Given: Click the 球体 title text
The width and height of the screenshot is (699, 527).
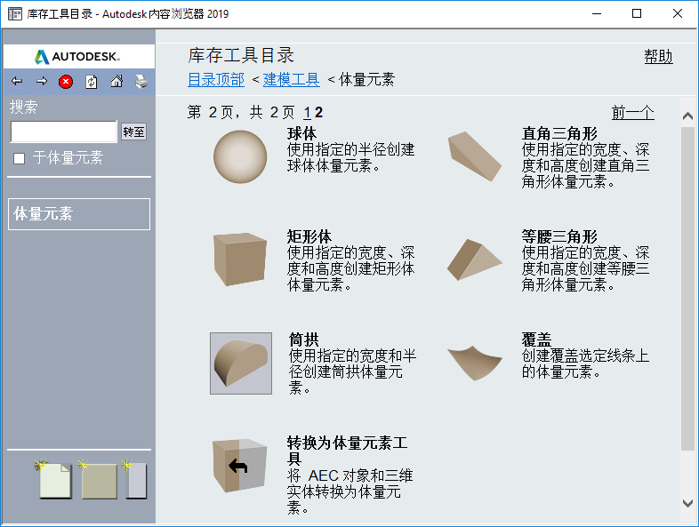Looking at the screenshot, I should [x=301, y=133].
